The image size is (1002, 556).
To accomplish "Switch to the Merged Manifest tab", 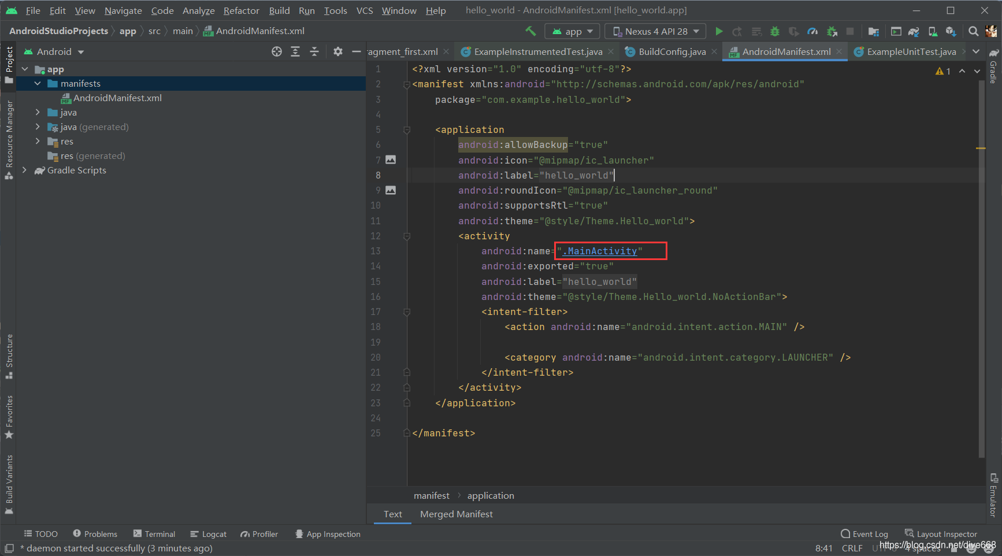I will (457, 514).
